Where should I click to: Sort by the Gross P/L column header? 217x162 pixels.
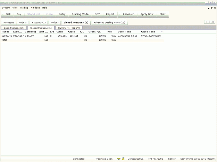tap(94, 32)
